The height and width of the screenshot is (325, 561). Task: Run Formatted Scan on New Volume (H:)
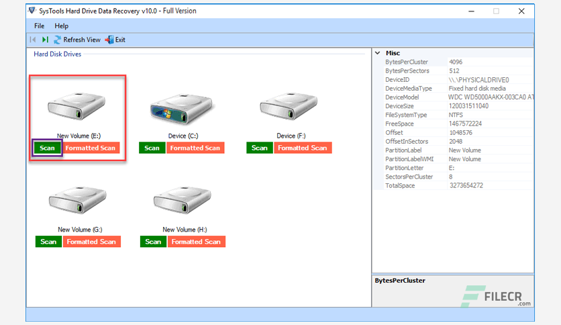tap(197, 242)
